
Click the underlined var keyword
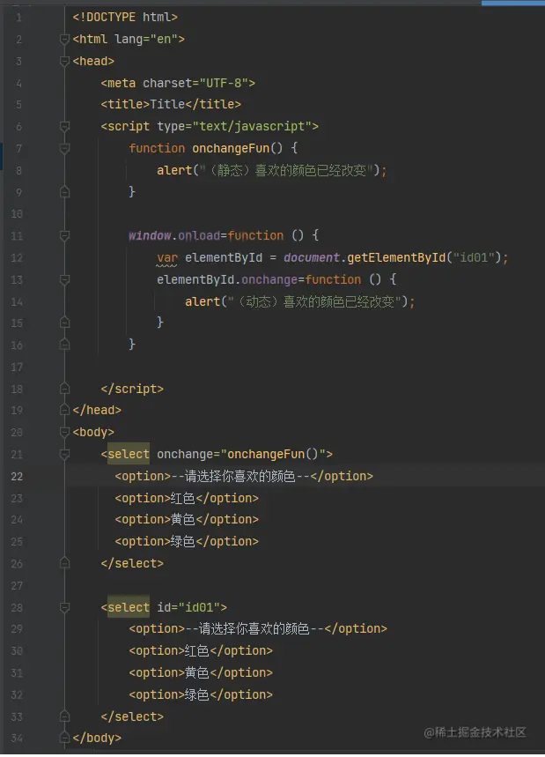(x=167, y=258)
